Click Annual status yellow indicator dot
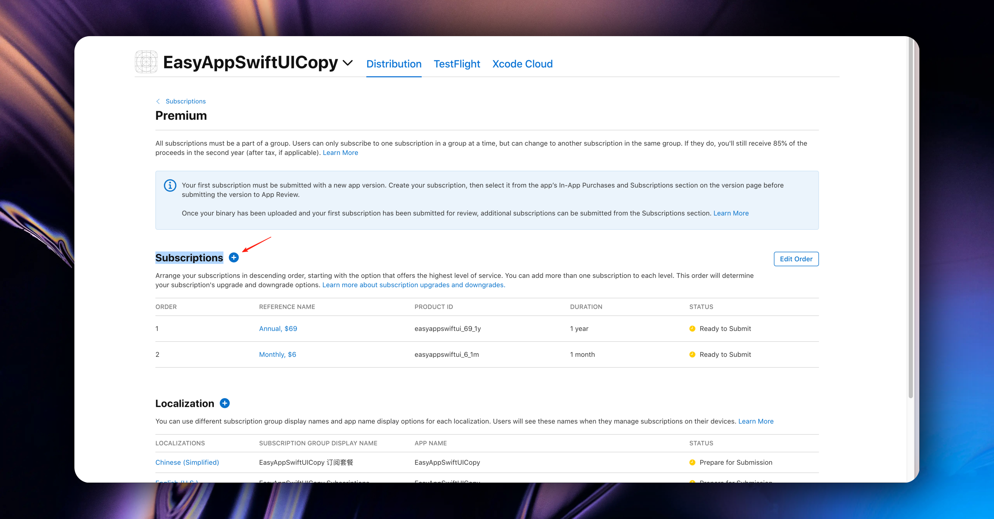Image resolution: width=994 pixels, height=519 pixels. pos(692,328)
